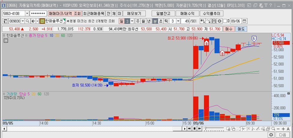
Task: Click 메모보기 button
Action: (x=134, y=13)
